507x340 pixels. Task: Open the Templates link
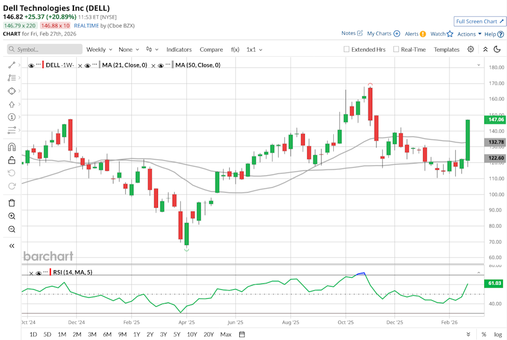446,49
